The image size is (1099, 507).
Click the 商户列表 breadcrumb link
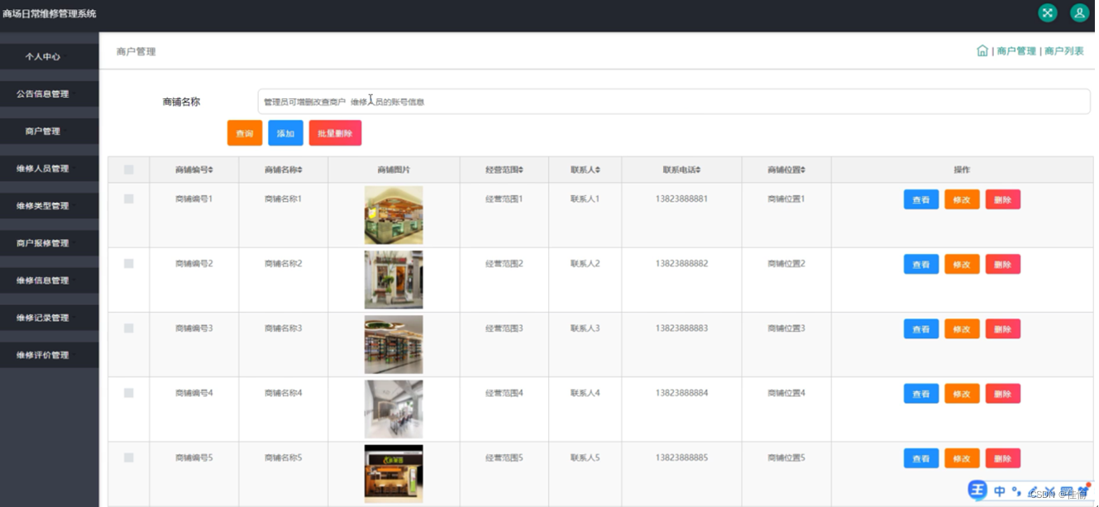(x=1063, y=51)
